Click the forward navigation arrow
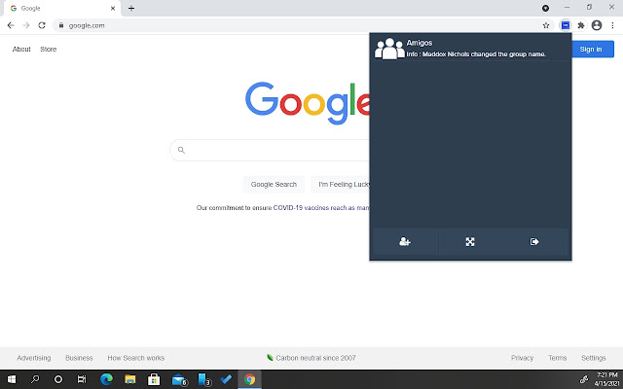 (x=26, y=25)
